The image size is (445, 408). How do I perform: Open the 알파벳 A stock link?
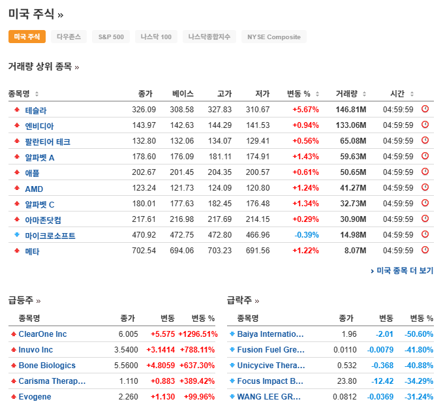click(39, 157)
